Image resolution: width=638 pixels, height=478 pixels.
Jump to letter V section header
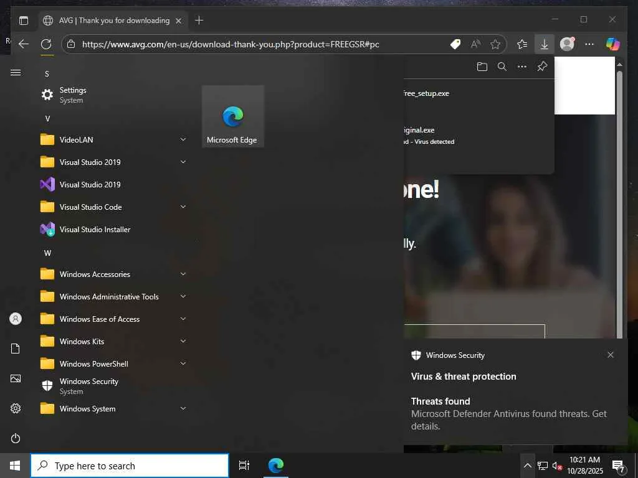(47, 119)
